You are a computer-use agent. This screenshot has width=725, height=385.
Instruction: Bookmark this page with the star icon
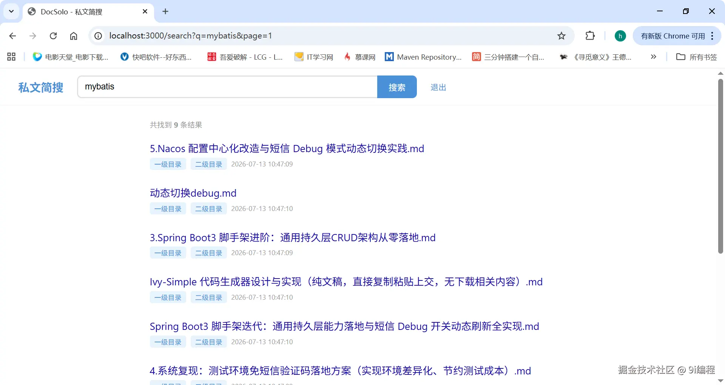click(x=561, y=36)
